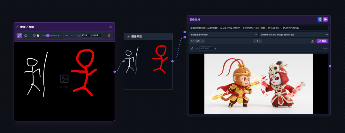Click the 图像预览 input connector dot

124,61
